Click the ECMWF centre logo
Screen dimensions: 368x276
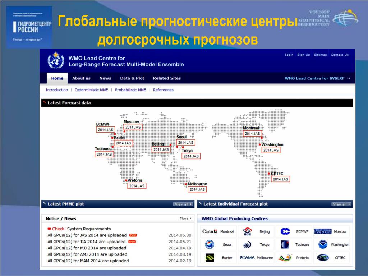[x=285, y=231]
